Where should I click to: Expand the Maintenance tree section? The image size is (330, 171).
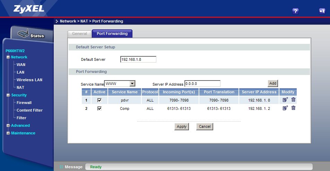8,133
